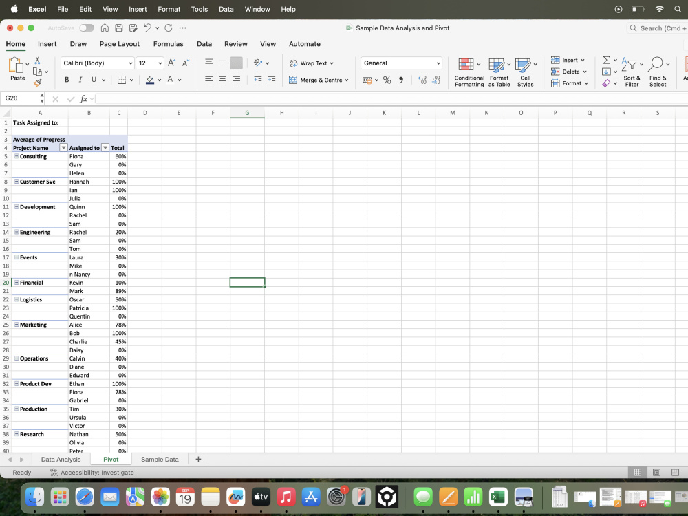Click the Format Painter brush icon
Viewport: 688px width, 516px height.
(37, 82)
